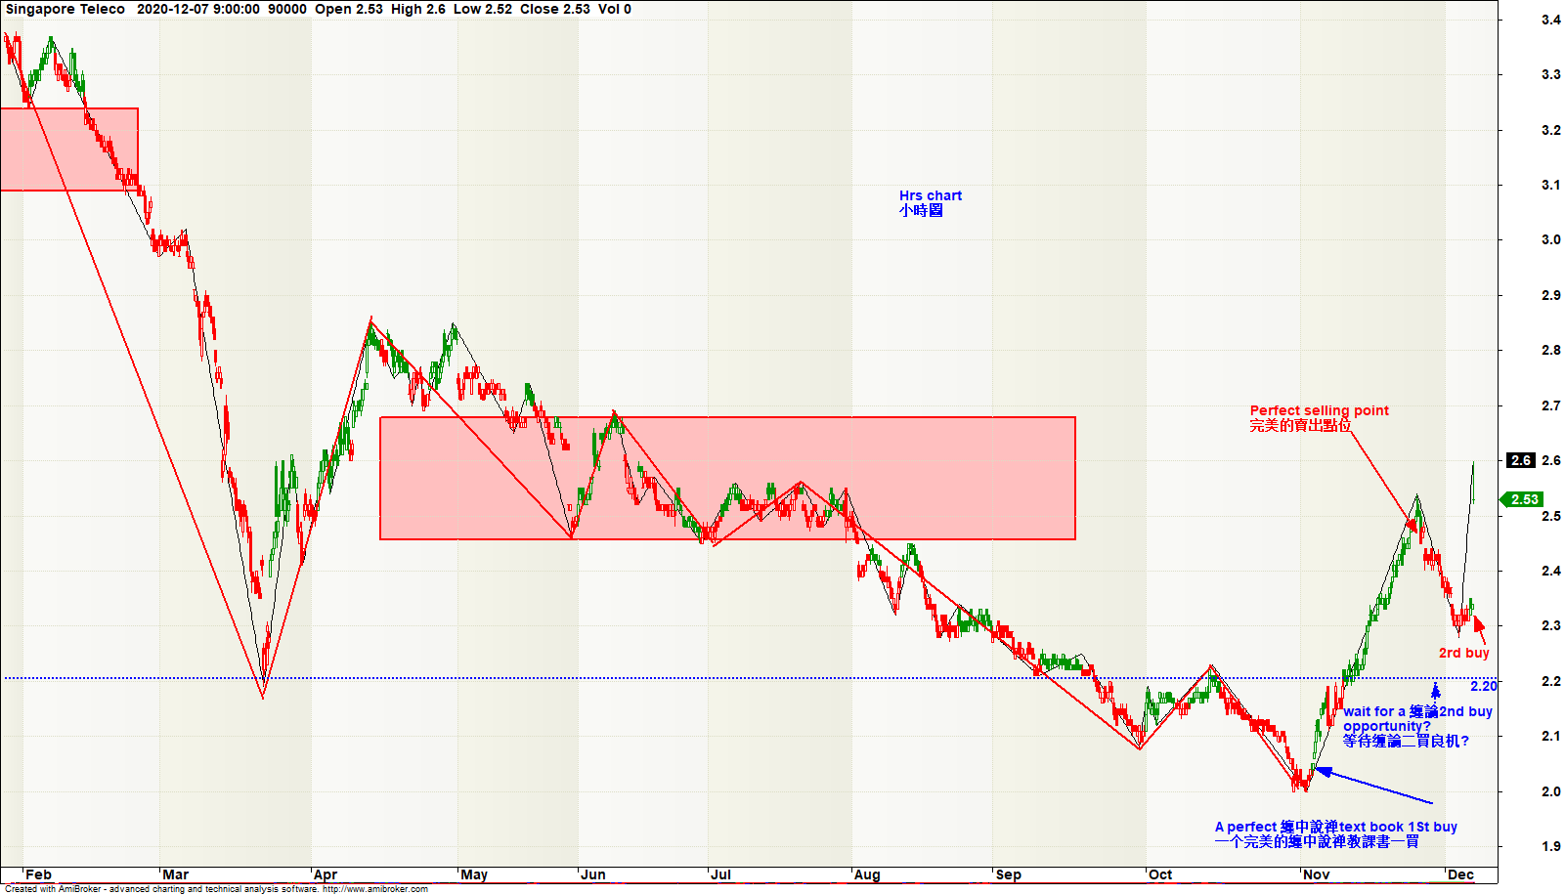
Task: Click the 2.8 price axis label
Action: (x=1551, y=350)
